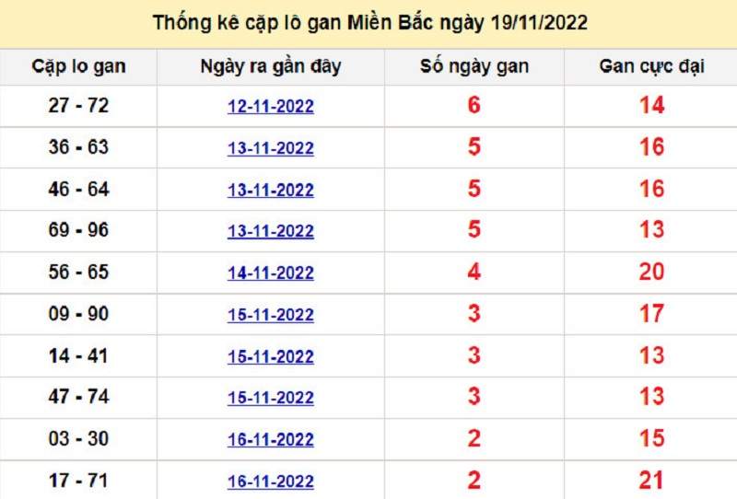
Task: Click the max value '15' in row 03 - 30
Action: [652, 438]
